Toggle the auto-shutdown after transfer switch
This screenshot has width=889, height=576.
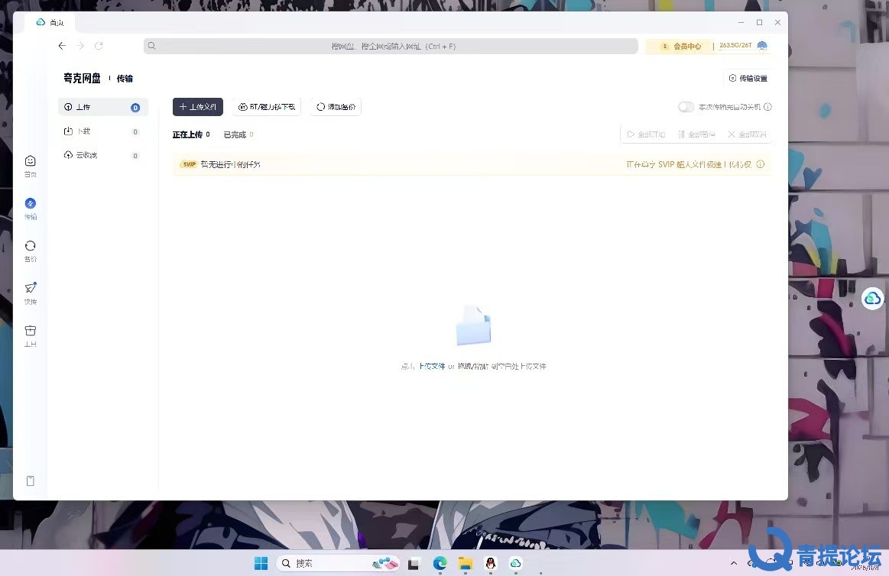tap(686, 107)
